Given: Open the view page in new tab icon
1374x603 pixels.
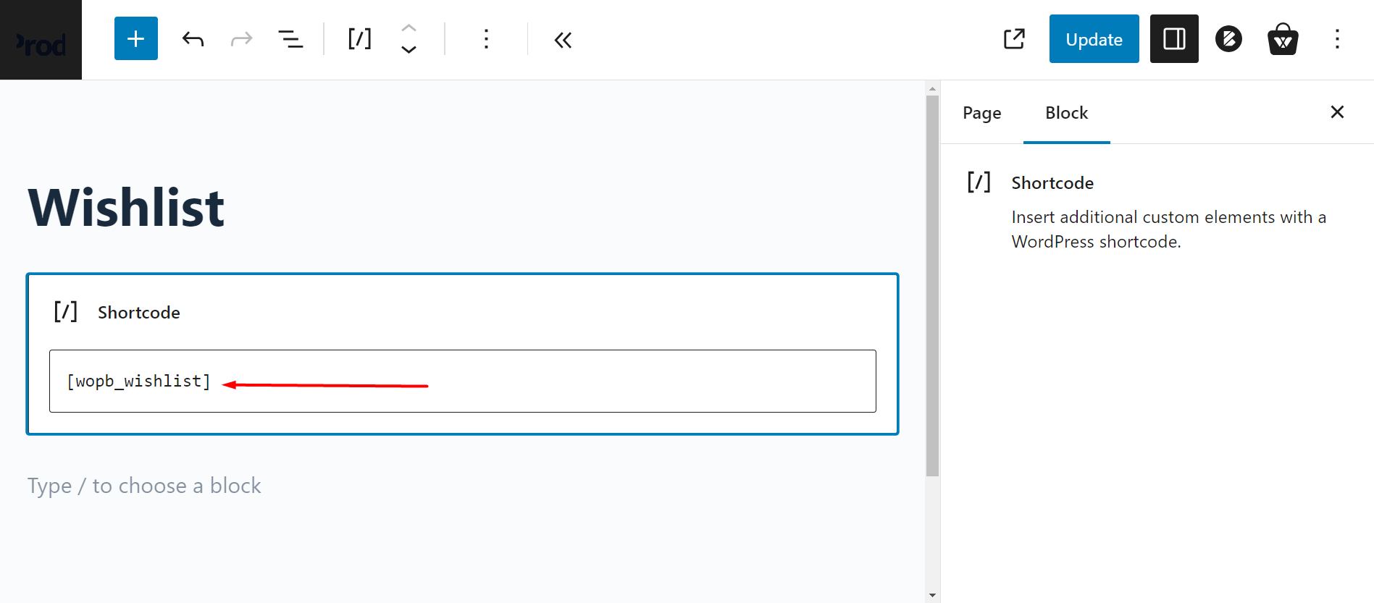Looking at the screenshot, I should [x=1014, y=38].
